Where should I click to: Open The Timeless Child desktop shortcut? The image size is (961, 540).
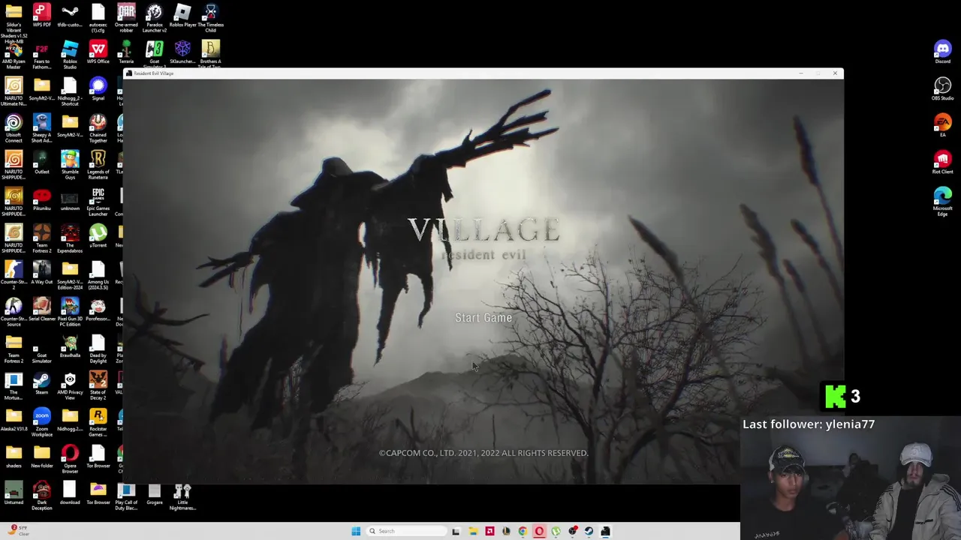point(211,18)
